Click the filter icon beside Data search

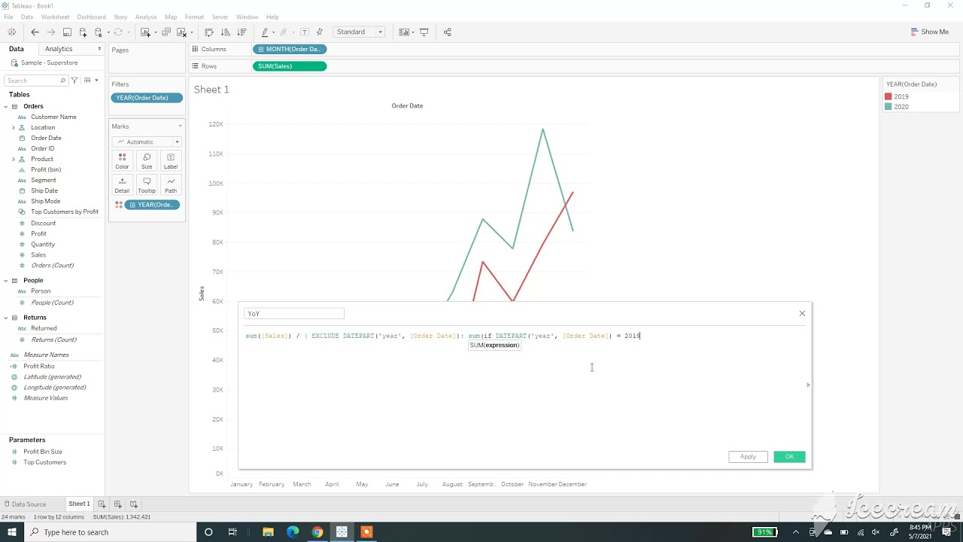74,81
